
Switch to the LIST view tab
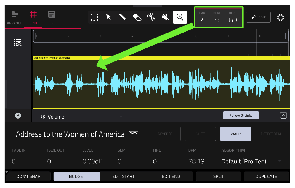pyautogui.click(x=52, y=18)
